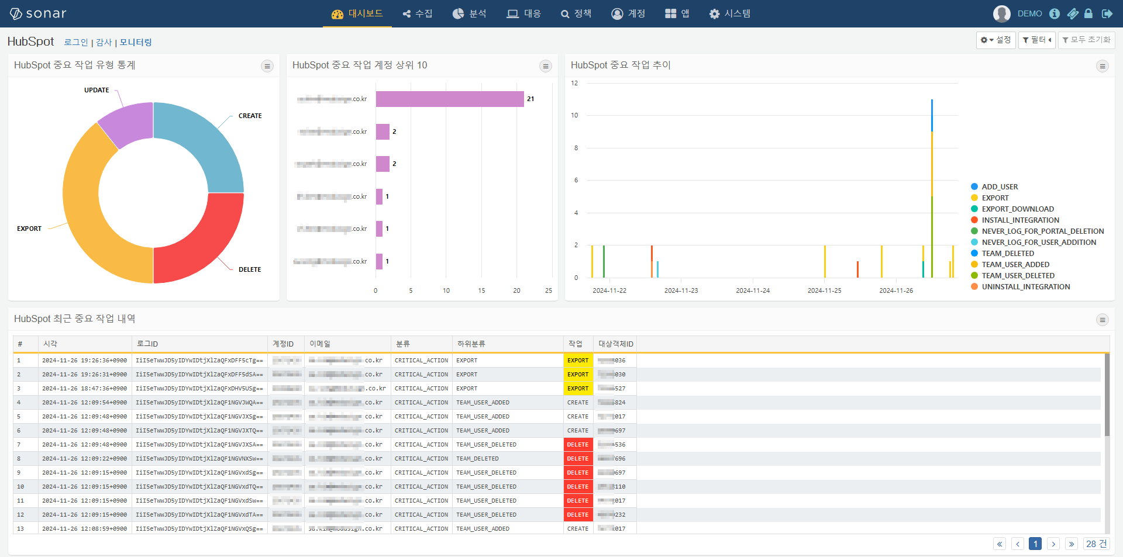1123x557 pixels.
Task: Click the ticket tag icon in header
Action: tap(1073, 13)
